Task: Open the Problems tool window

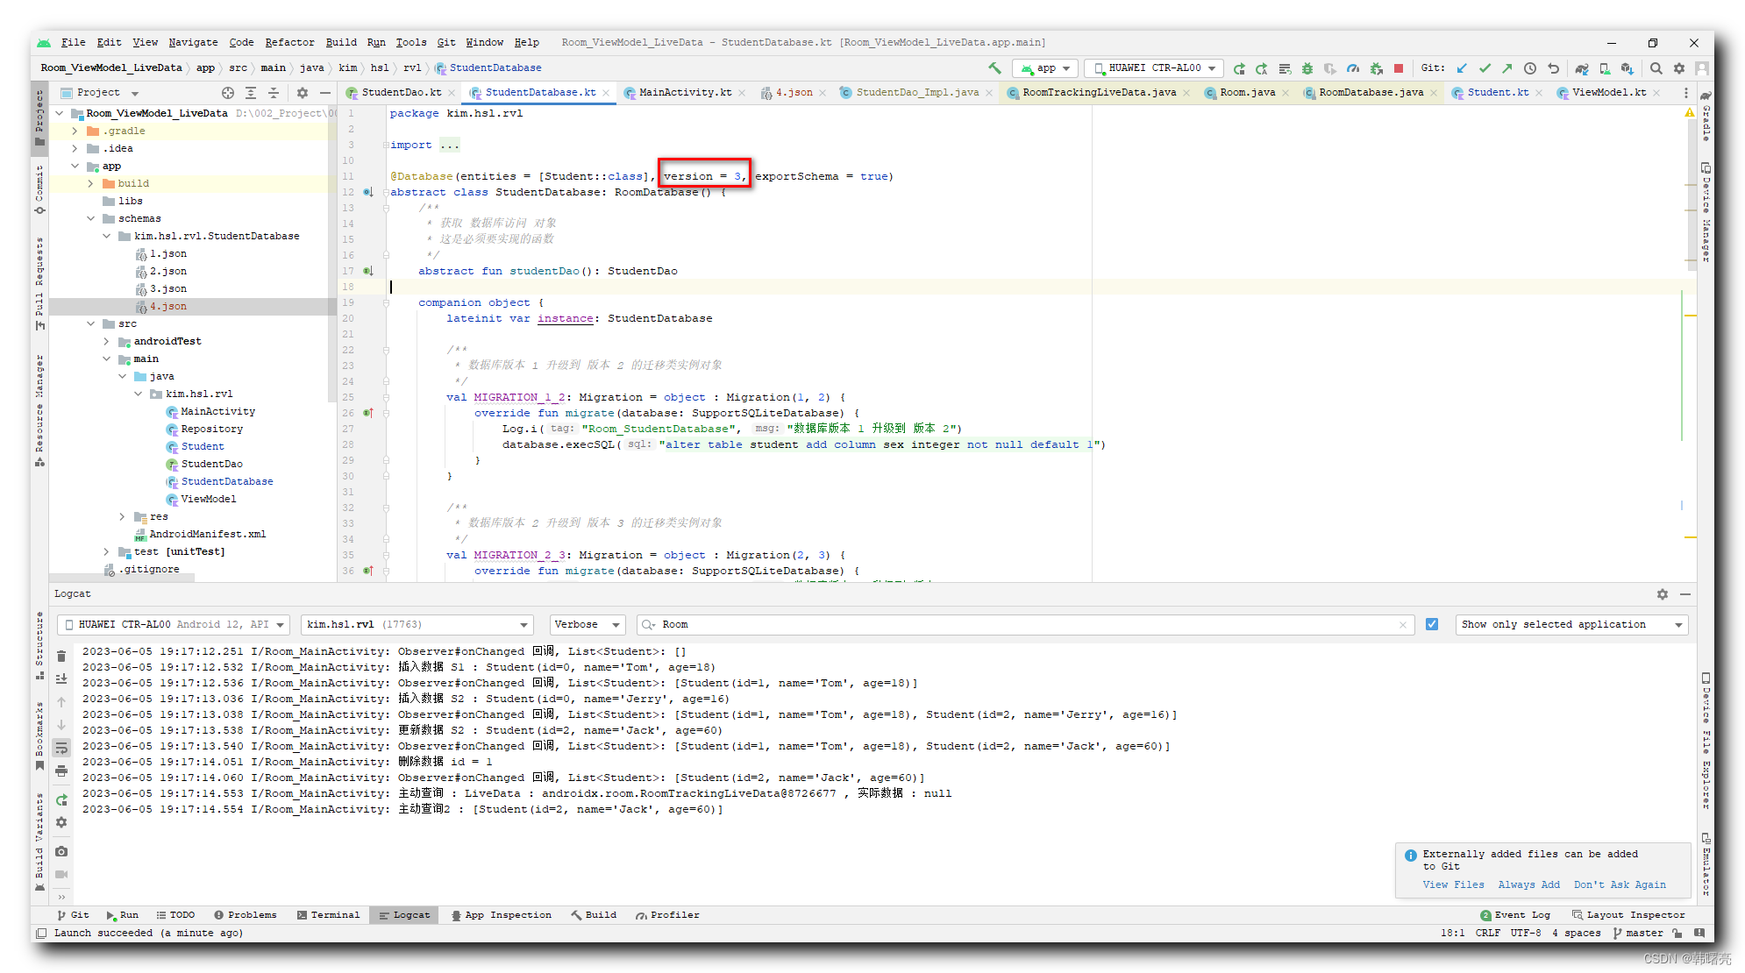Action: point(245,915)
